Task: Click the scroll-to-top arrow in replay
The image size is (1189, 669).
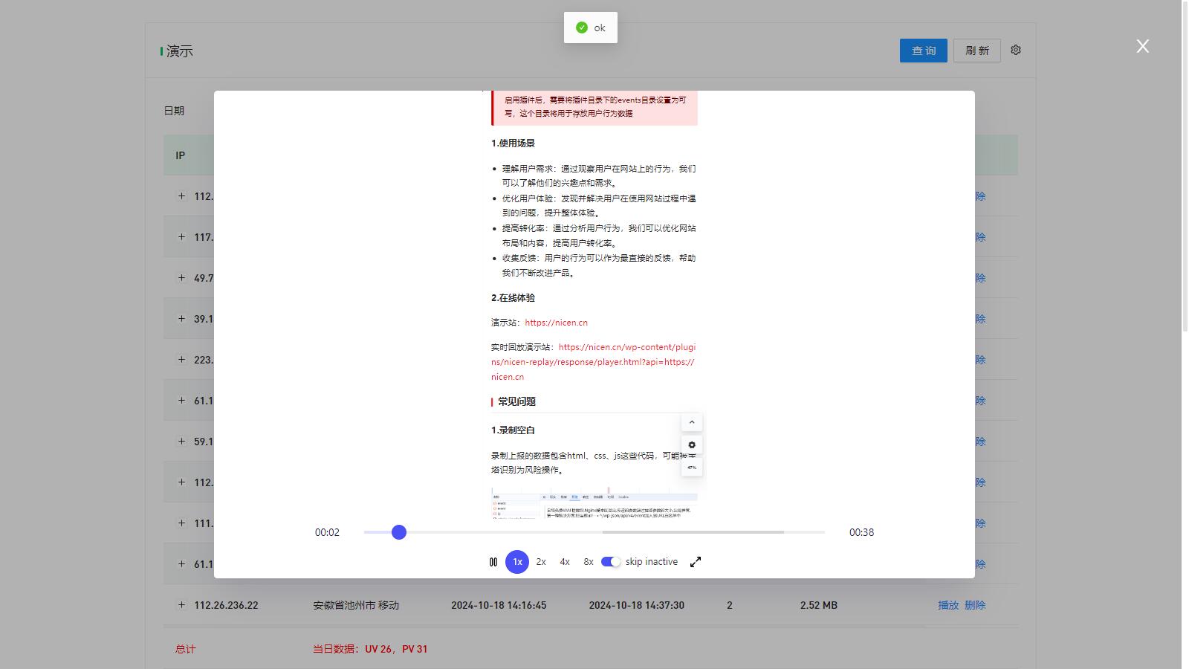Action: tap(692, 422)
